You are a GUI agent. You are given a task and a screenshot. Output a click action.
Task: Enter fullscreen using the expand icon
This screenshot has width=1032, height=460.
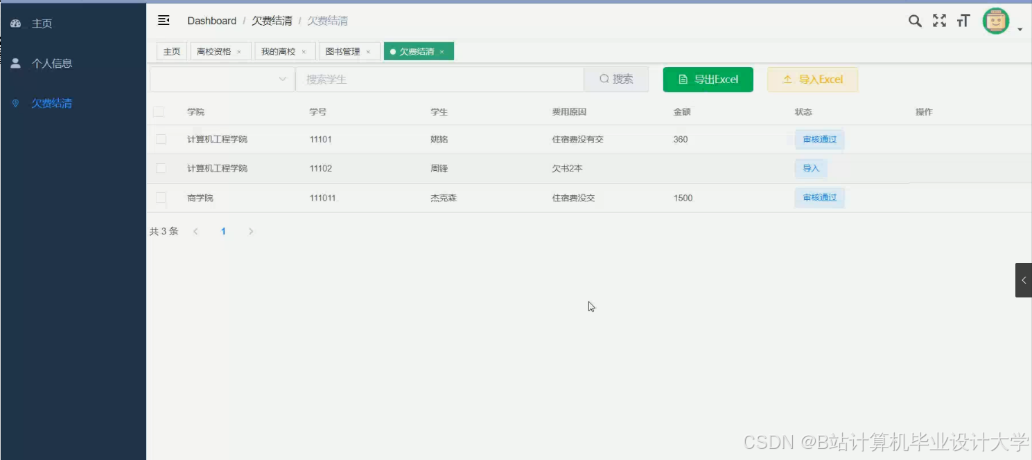[938, 21]
